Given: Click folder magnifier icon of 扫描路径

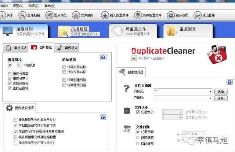Looking at the screenshot, I should pos(64,31).
